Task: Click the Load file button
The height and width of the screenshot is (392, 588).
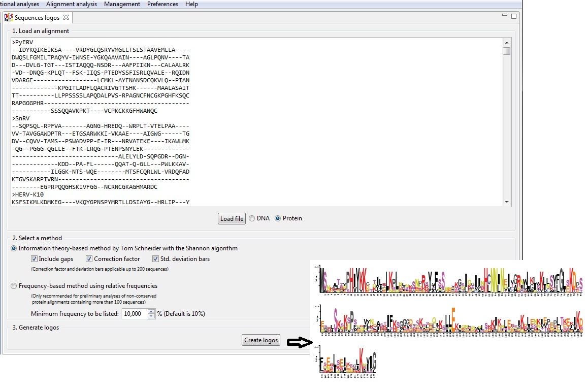Action: 232,219
